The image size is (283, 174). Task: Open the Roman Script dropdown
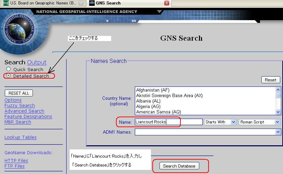tap(259, 122)
